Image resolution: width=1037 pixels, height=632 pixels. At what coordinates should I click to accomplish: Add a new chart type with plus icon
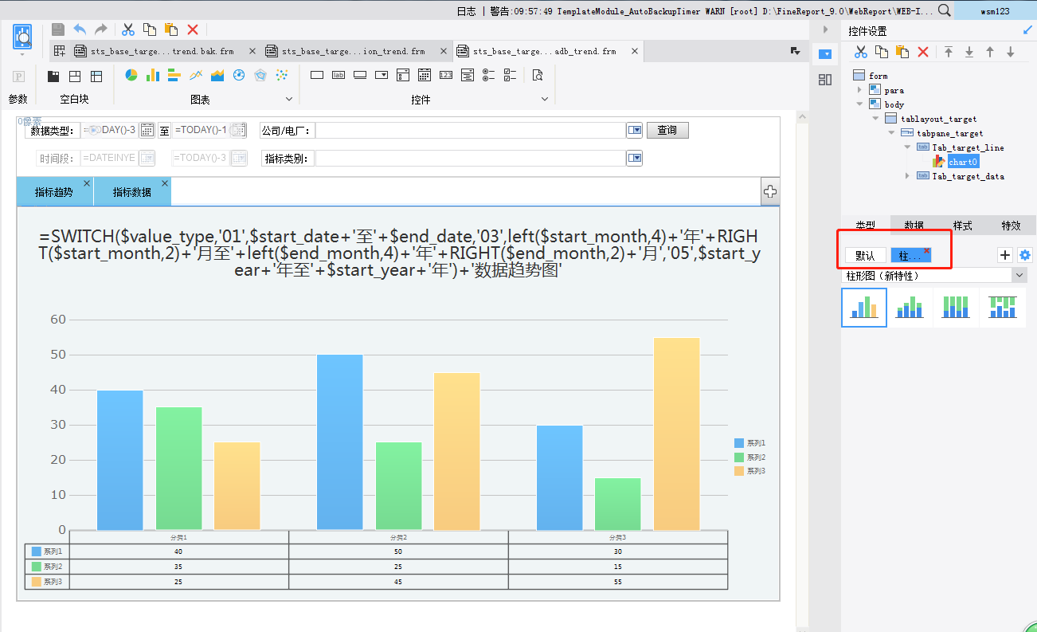pos(1005,255)
